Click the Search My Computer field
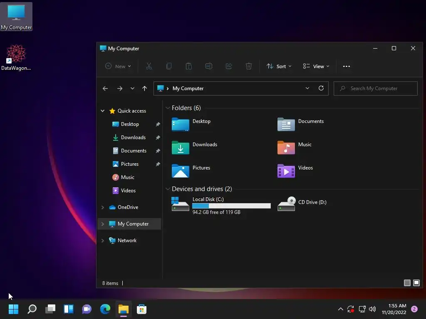The image size is (426, 319). [376, 88]
